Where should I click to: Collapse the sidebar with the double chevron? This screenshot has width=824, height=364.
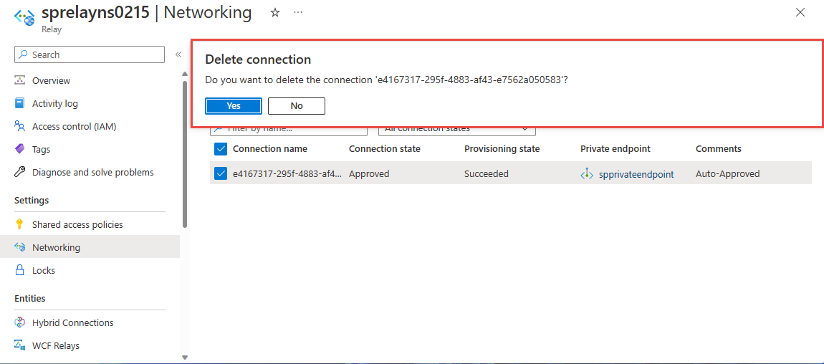(x=178, y=54)
